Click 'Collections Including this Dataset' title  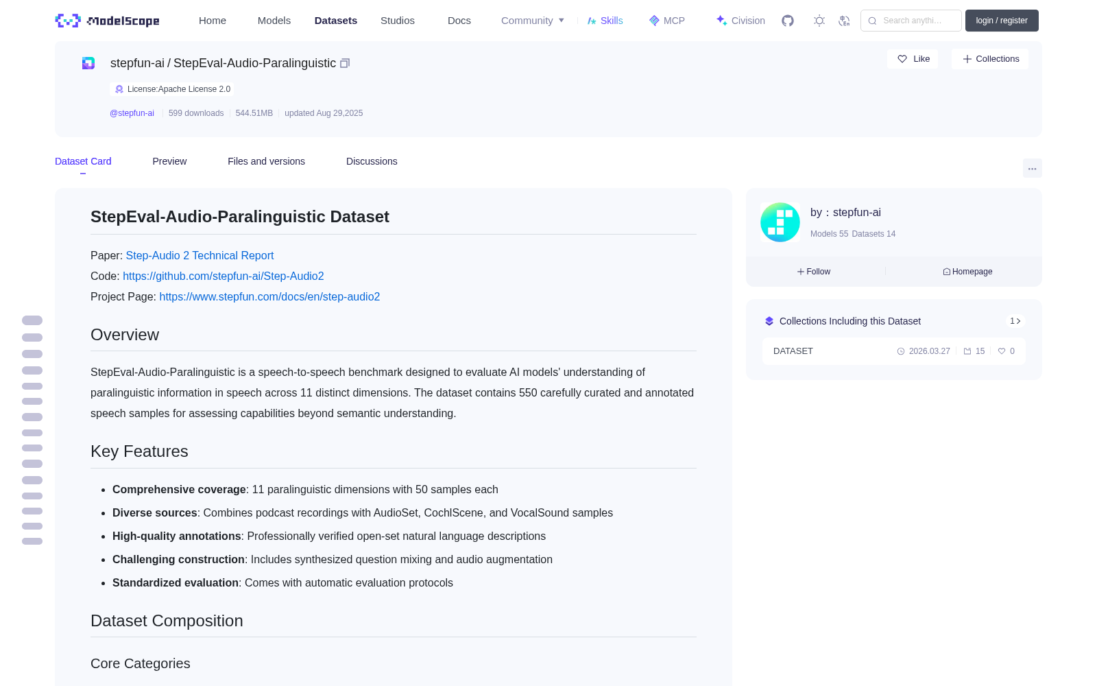point(850,321)
